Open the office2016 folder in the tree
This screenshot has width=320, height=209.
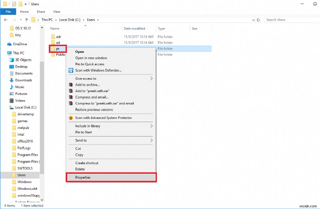point(25,141)
